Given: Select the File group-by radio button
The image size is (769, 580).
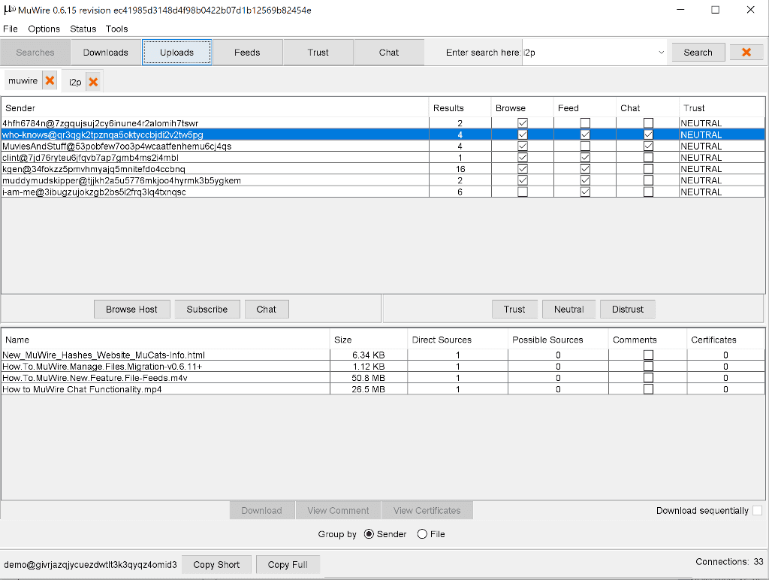Looking at the screenshot, I should tap(422, 534).
